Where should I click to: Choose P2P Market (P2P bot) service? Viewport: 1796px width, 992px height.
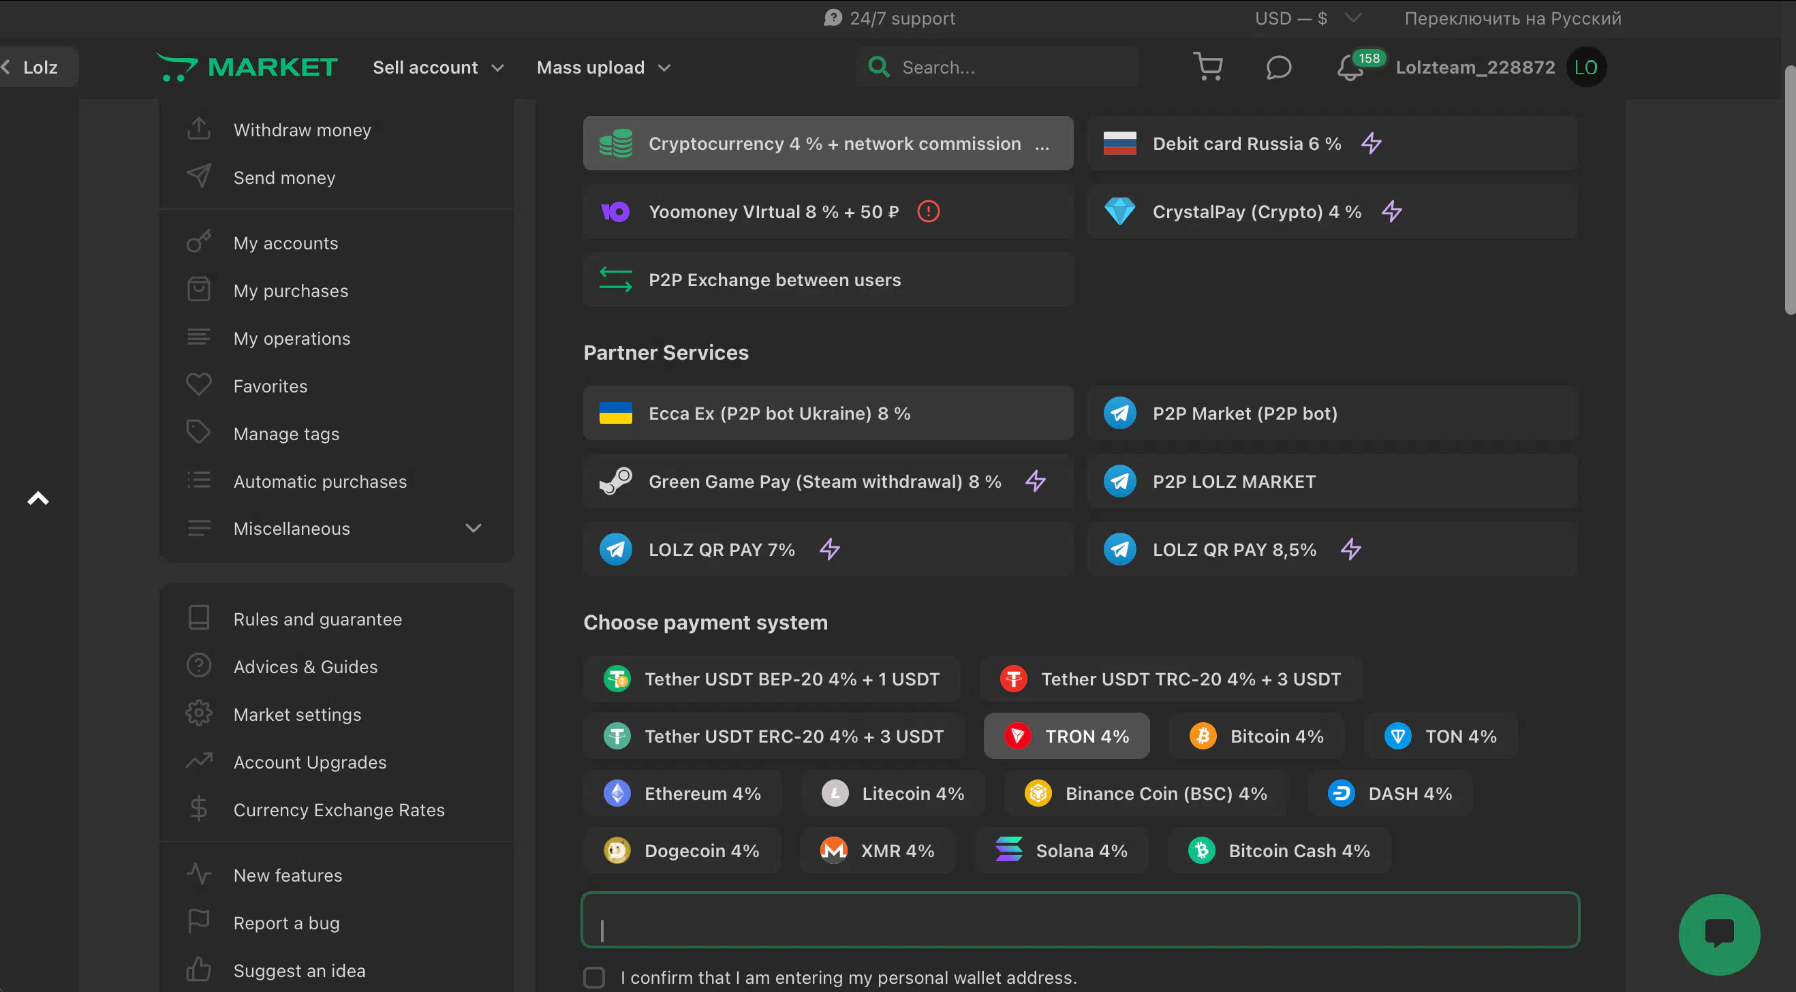(x=1331, y=413)
